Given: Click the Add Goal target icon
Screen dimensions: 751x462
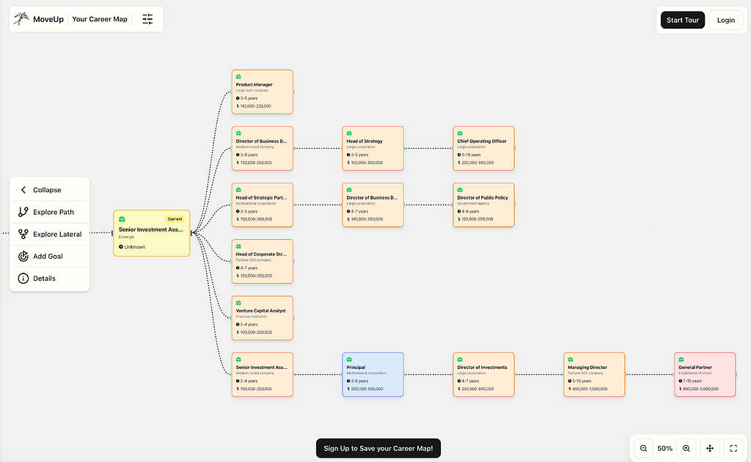Looking at the screenshot, I should (23, 256).
